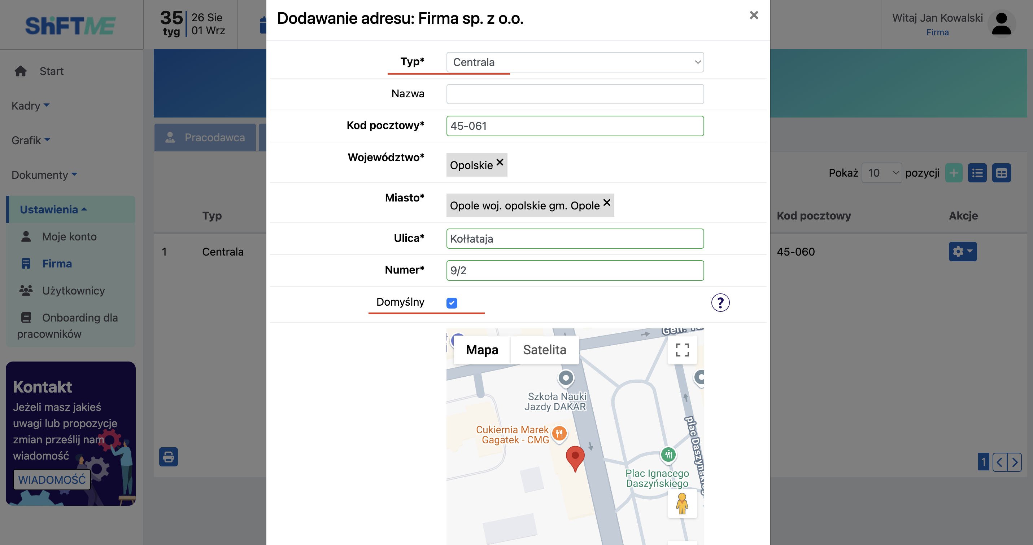Expand the Grafik menu
The width and height of the screenshot is (1033, 545).
pos(31,140)
